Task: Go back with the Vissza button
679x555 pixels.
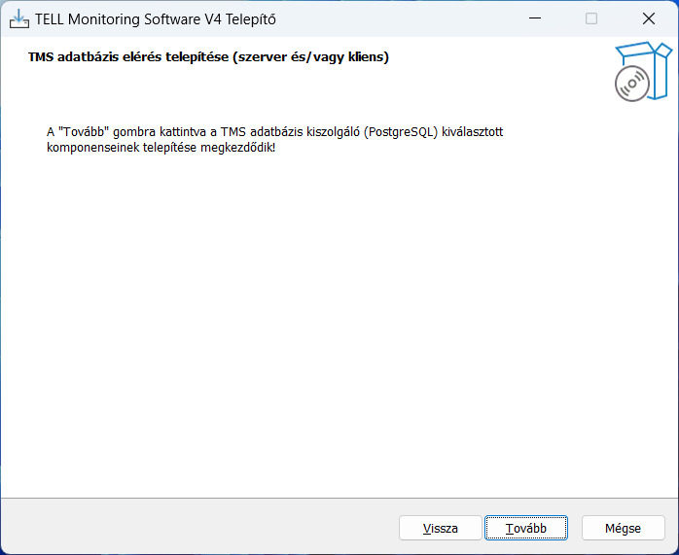Action: (x=441, y=528)
